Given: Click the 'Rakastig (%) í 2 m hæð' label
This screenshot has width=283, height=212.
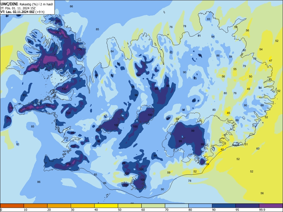Looking at the screenshot, I should coord(36,4).
